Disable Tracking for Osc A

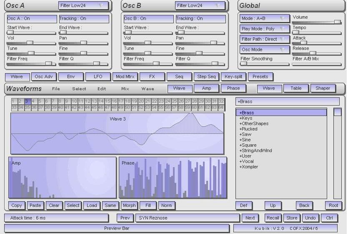(x=84, y=19)
